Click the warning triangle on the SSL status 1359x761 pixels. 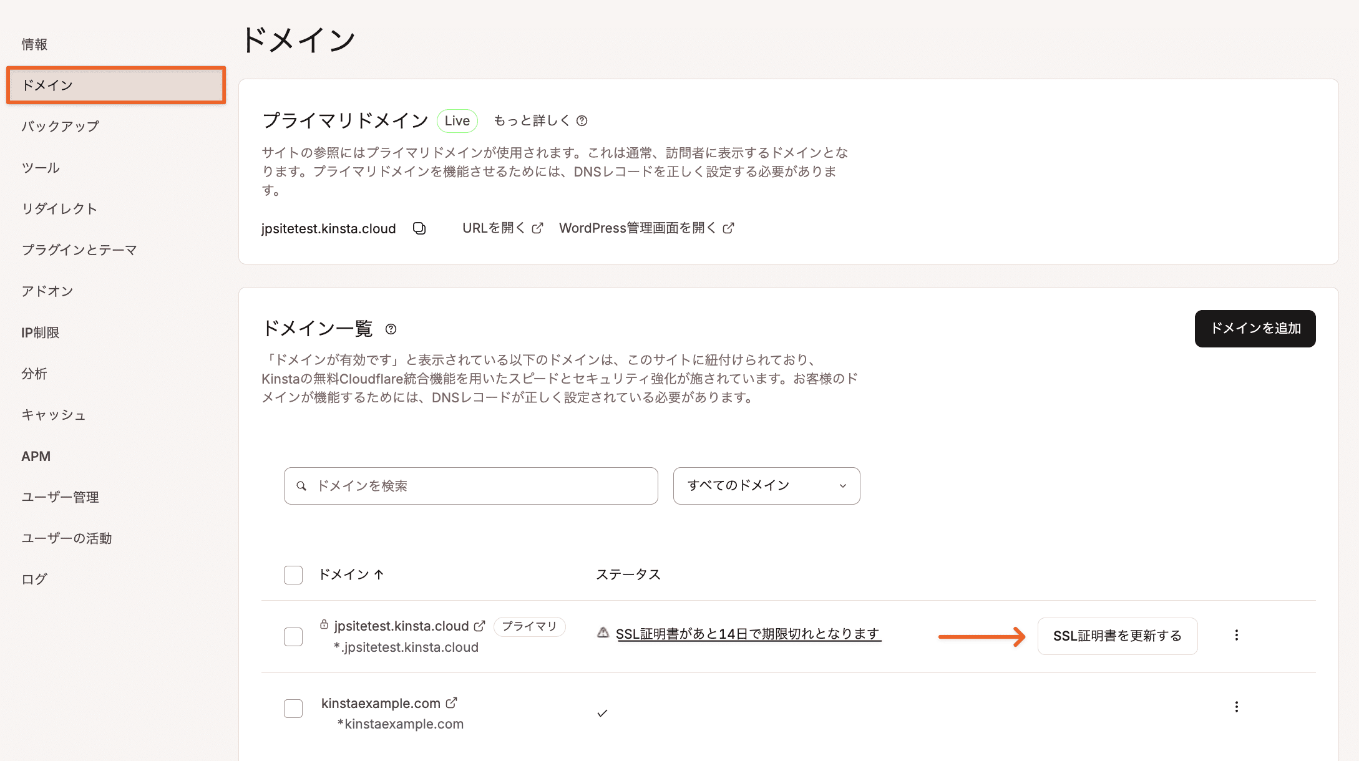pos(602,633)
